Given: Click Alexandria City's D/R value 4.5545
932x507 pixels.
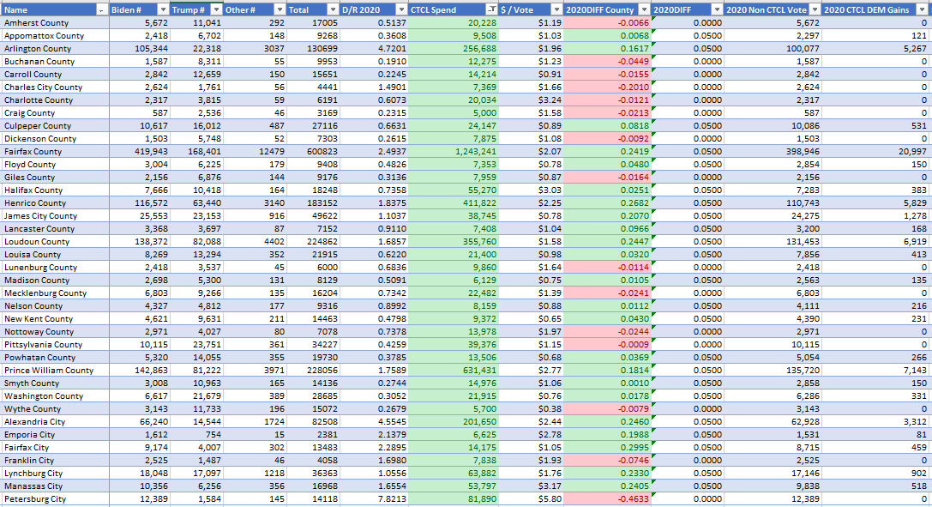Looking at the screenshot, I should click(x=374, y=422).
